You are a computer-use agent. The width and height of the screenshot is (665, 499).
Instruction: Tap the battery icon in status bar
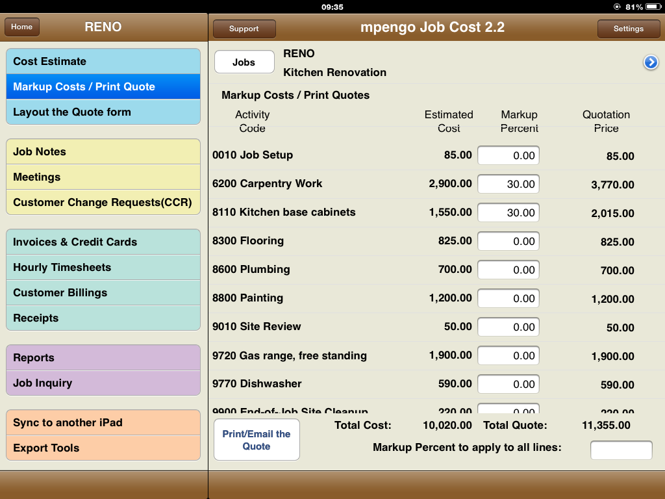(653, 6)
